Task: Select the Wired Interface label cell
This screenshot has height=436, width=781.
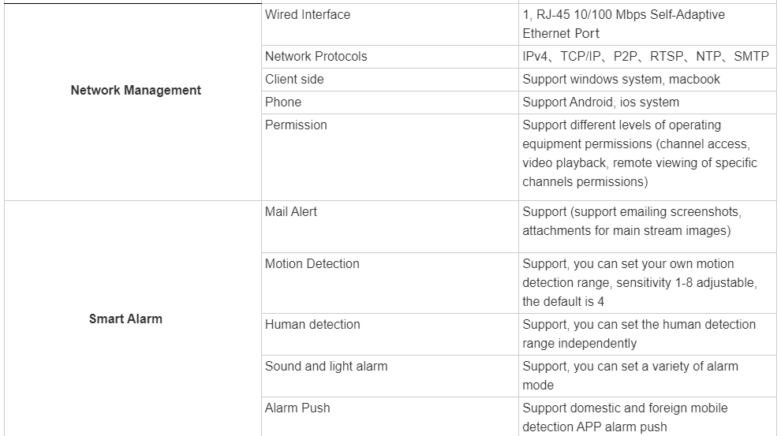Action: [x=308, y=15]
